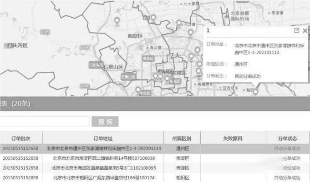
Task: Click the map marker below 梨园 popup pointer
Action: pos(255,92)
